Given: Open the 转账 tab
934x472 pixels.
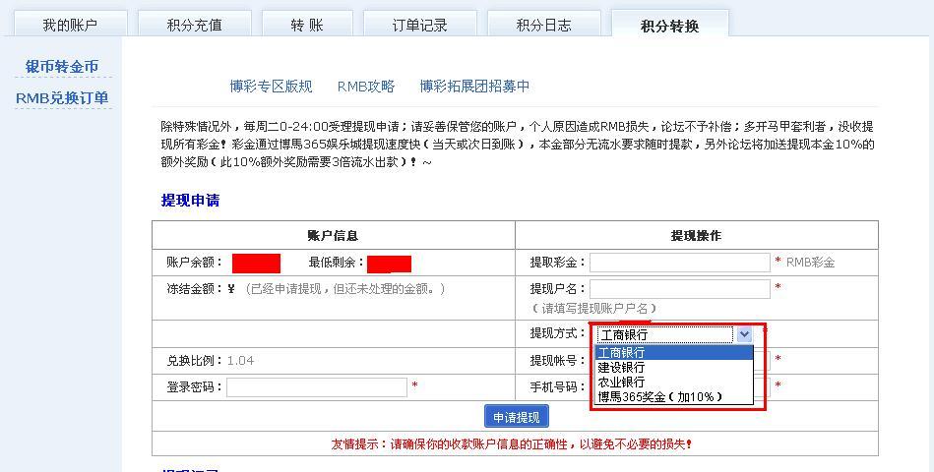Looking at the screenshot, I should pyautogui.click(x=307, y=25).
